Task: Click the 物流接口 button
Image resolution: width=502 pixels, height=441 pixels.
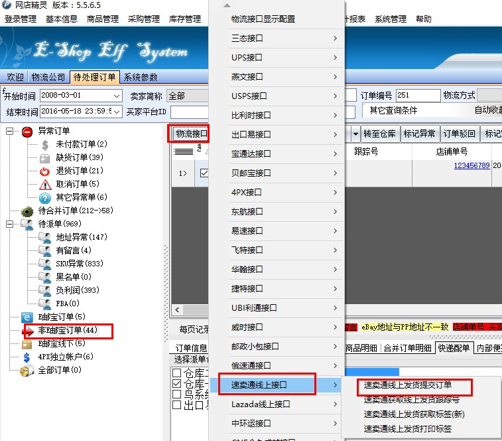Action: tap(190, 133)
